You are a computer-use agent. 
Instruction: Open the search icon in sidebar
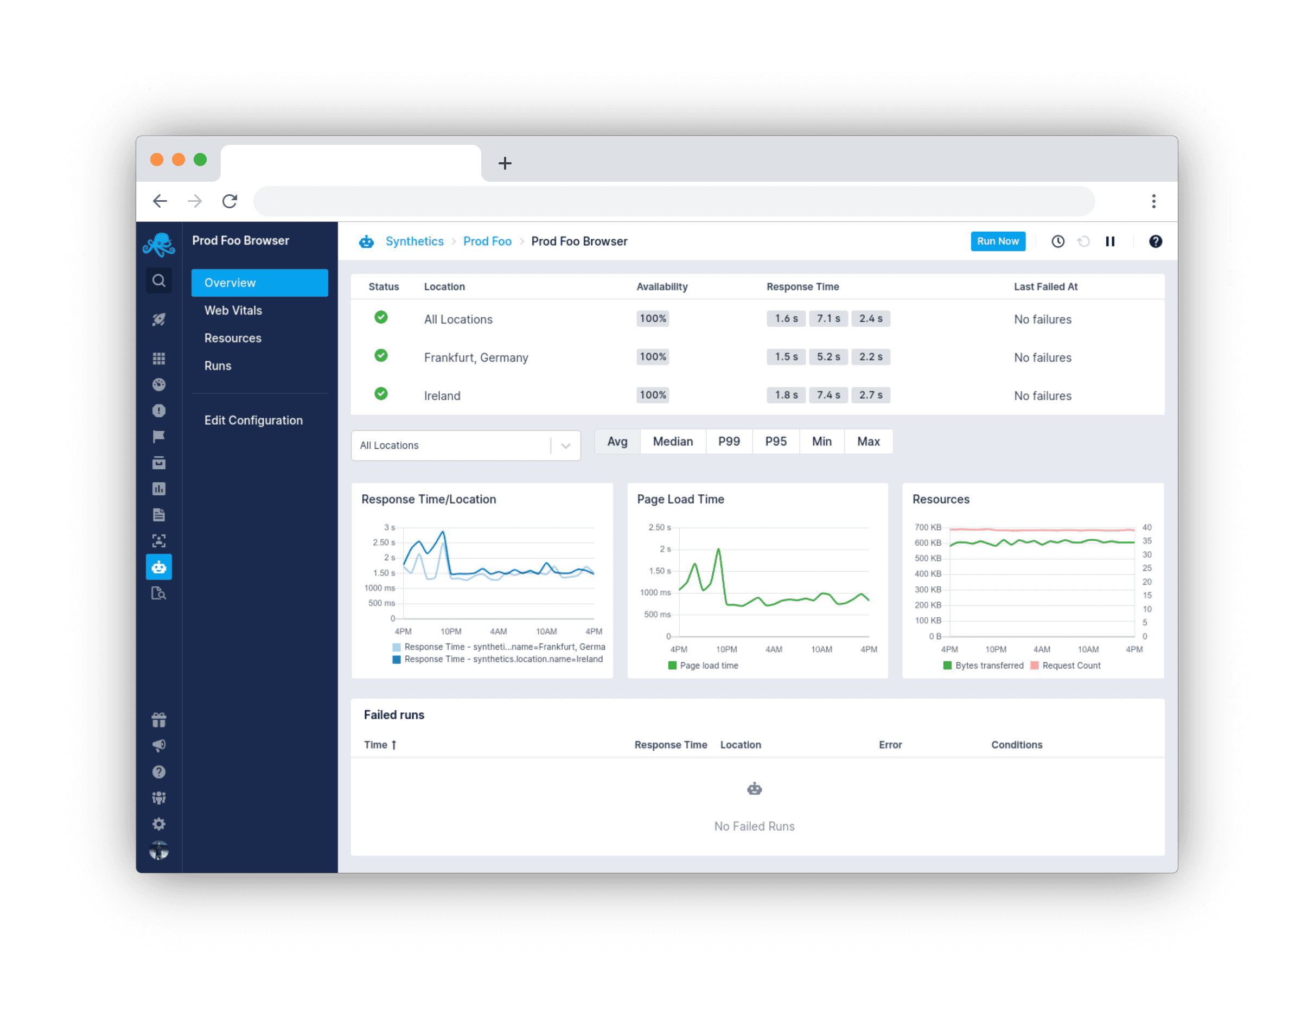[x=158, y=280]
